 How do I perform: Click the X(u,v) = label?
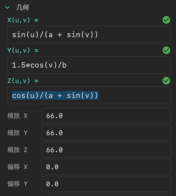click(23, 20)
